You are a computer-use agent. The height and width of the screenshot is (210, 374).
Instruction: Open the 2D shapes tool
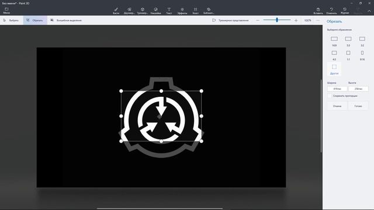[x=129, y=10]
